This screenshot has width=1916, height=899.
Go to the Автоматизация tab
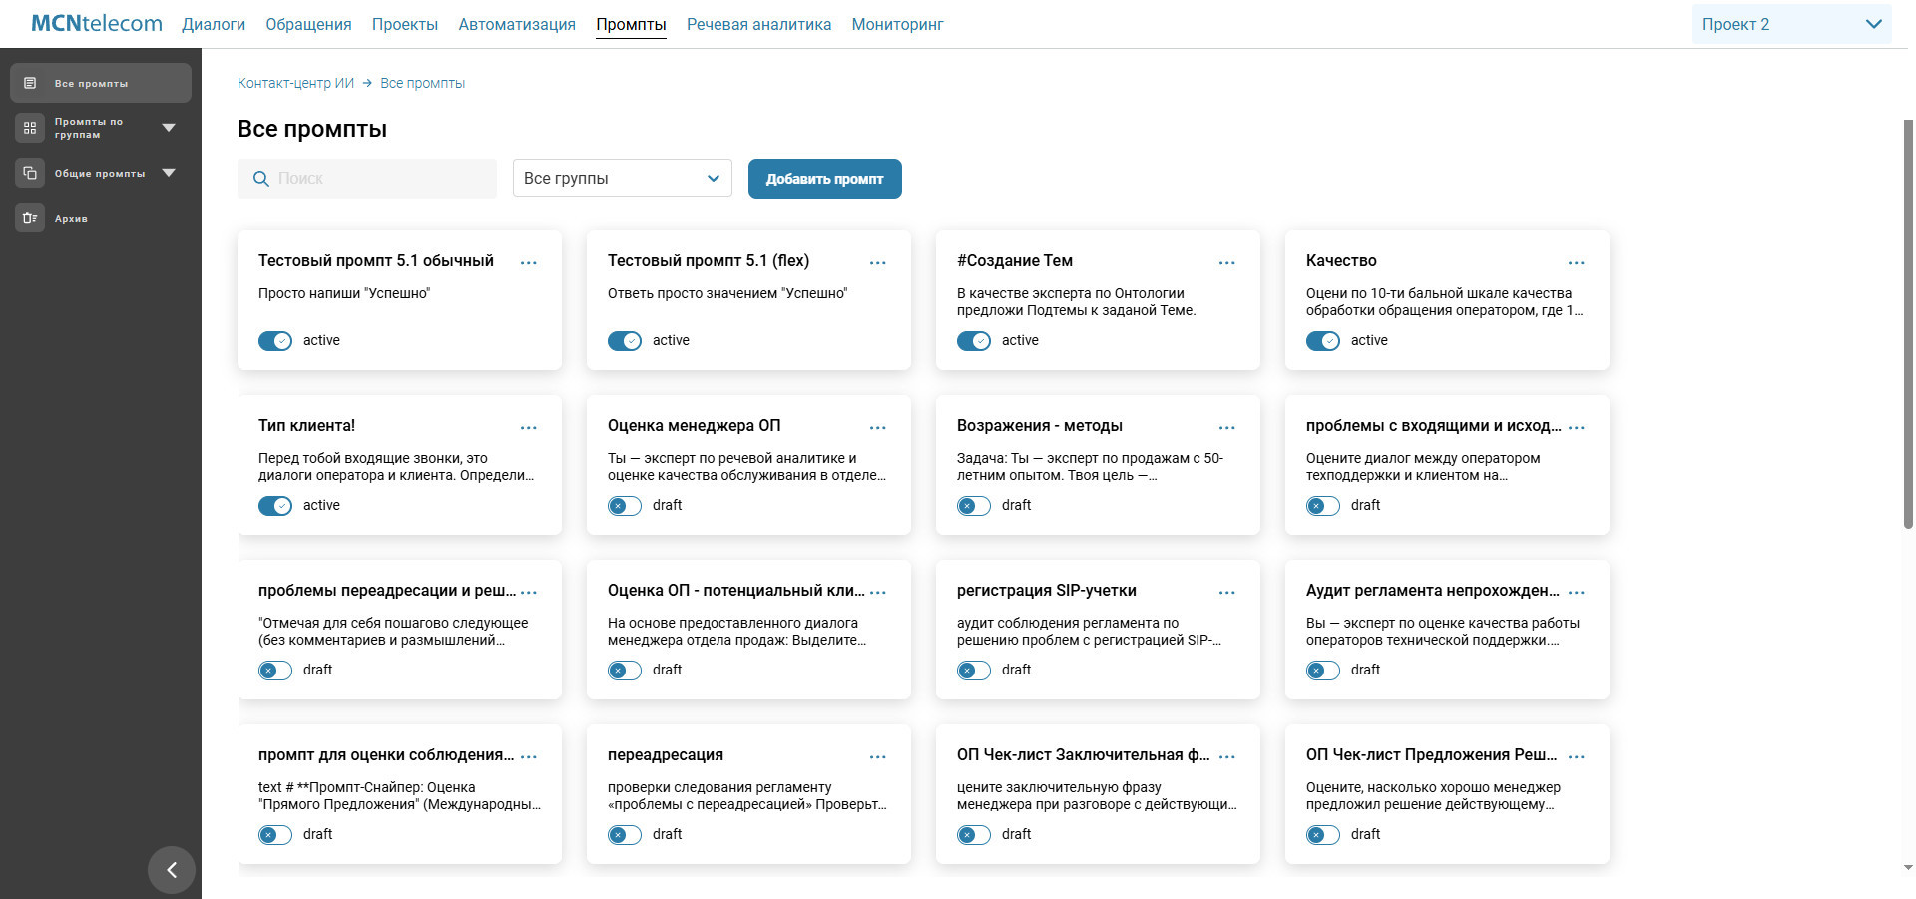click(x=517, y=25)
